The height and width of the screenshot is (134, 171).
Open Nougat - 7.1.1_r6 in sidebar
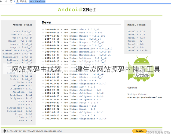click(x=21, y=44)
